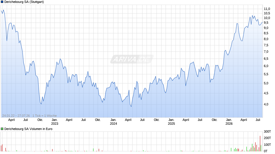Click the 'Derichebourg SA (Stuttgart)' chart title

(x=24, y=2)
